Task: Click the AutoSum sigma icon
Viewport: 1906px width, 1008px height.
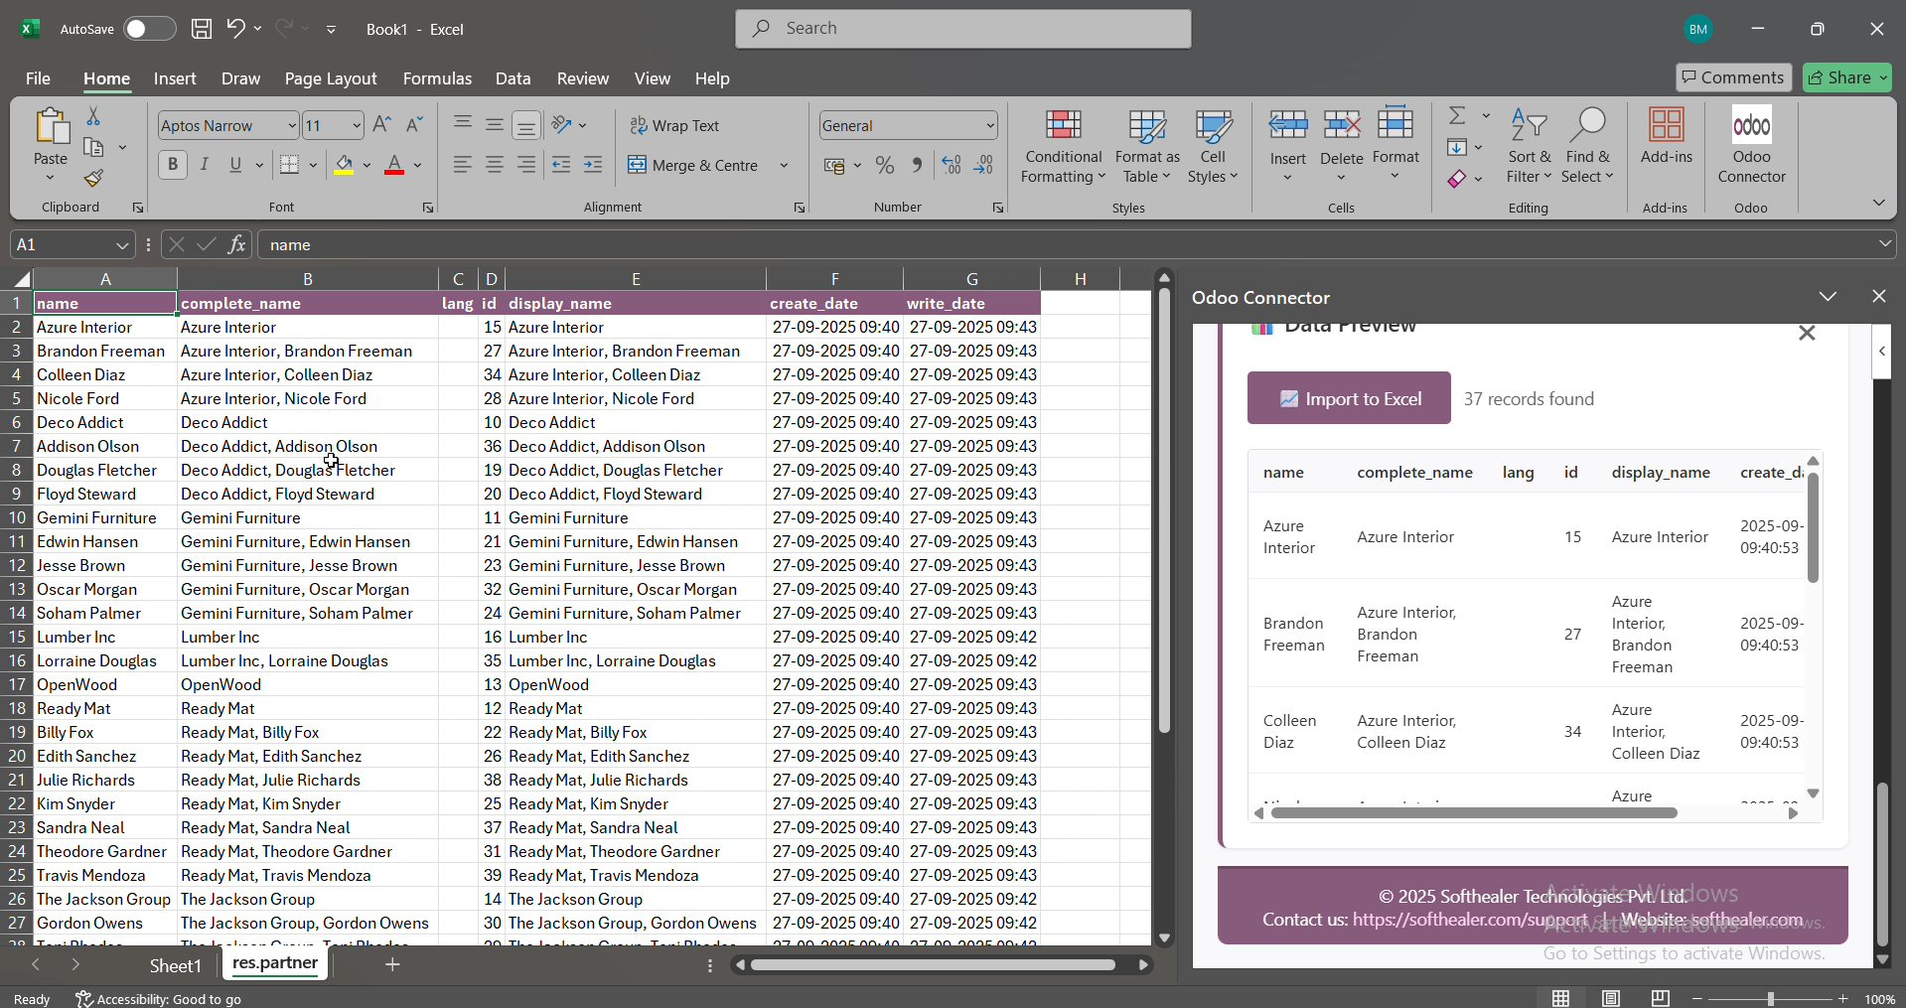Action: pos(1457,116)
